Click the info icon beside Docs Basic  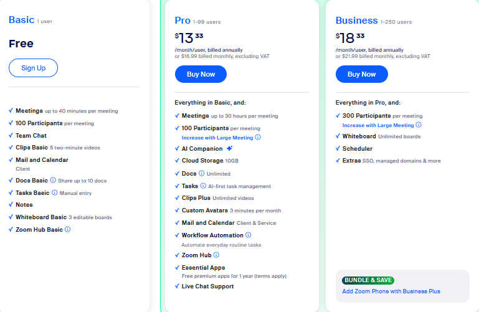point(53,181)
